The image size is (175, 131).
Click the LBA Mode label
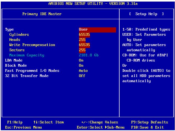click(14, 60)
